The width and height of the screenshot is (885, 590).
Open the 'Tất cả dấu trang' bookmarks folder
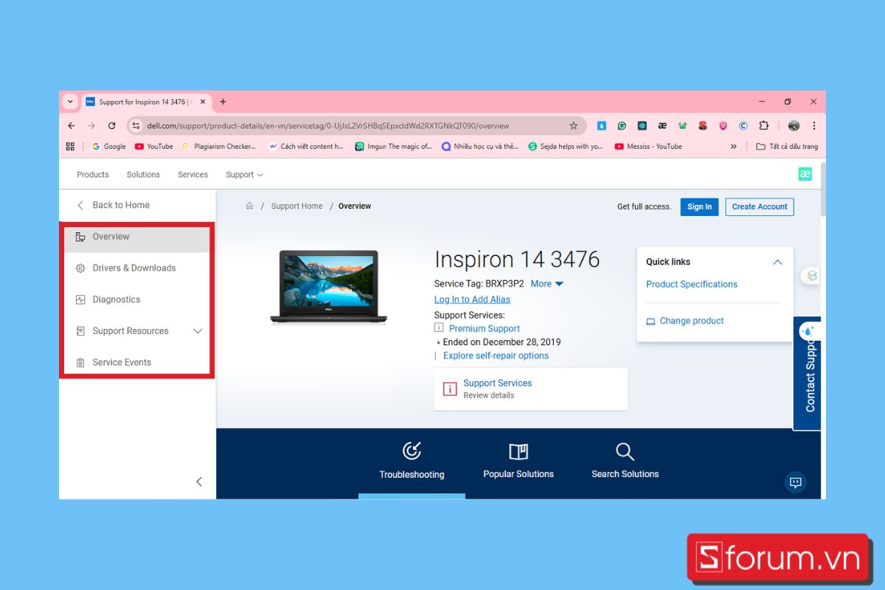tap(787, 146)
